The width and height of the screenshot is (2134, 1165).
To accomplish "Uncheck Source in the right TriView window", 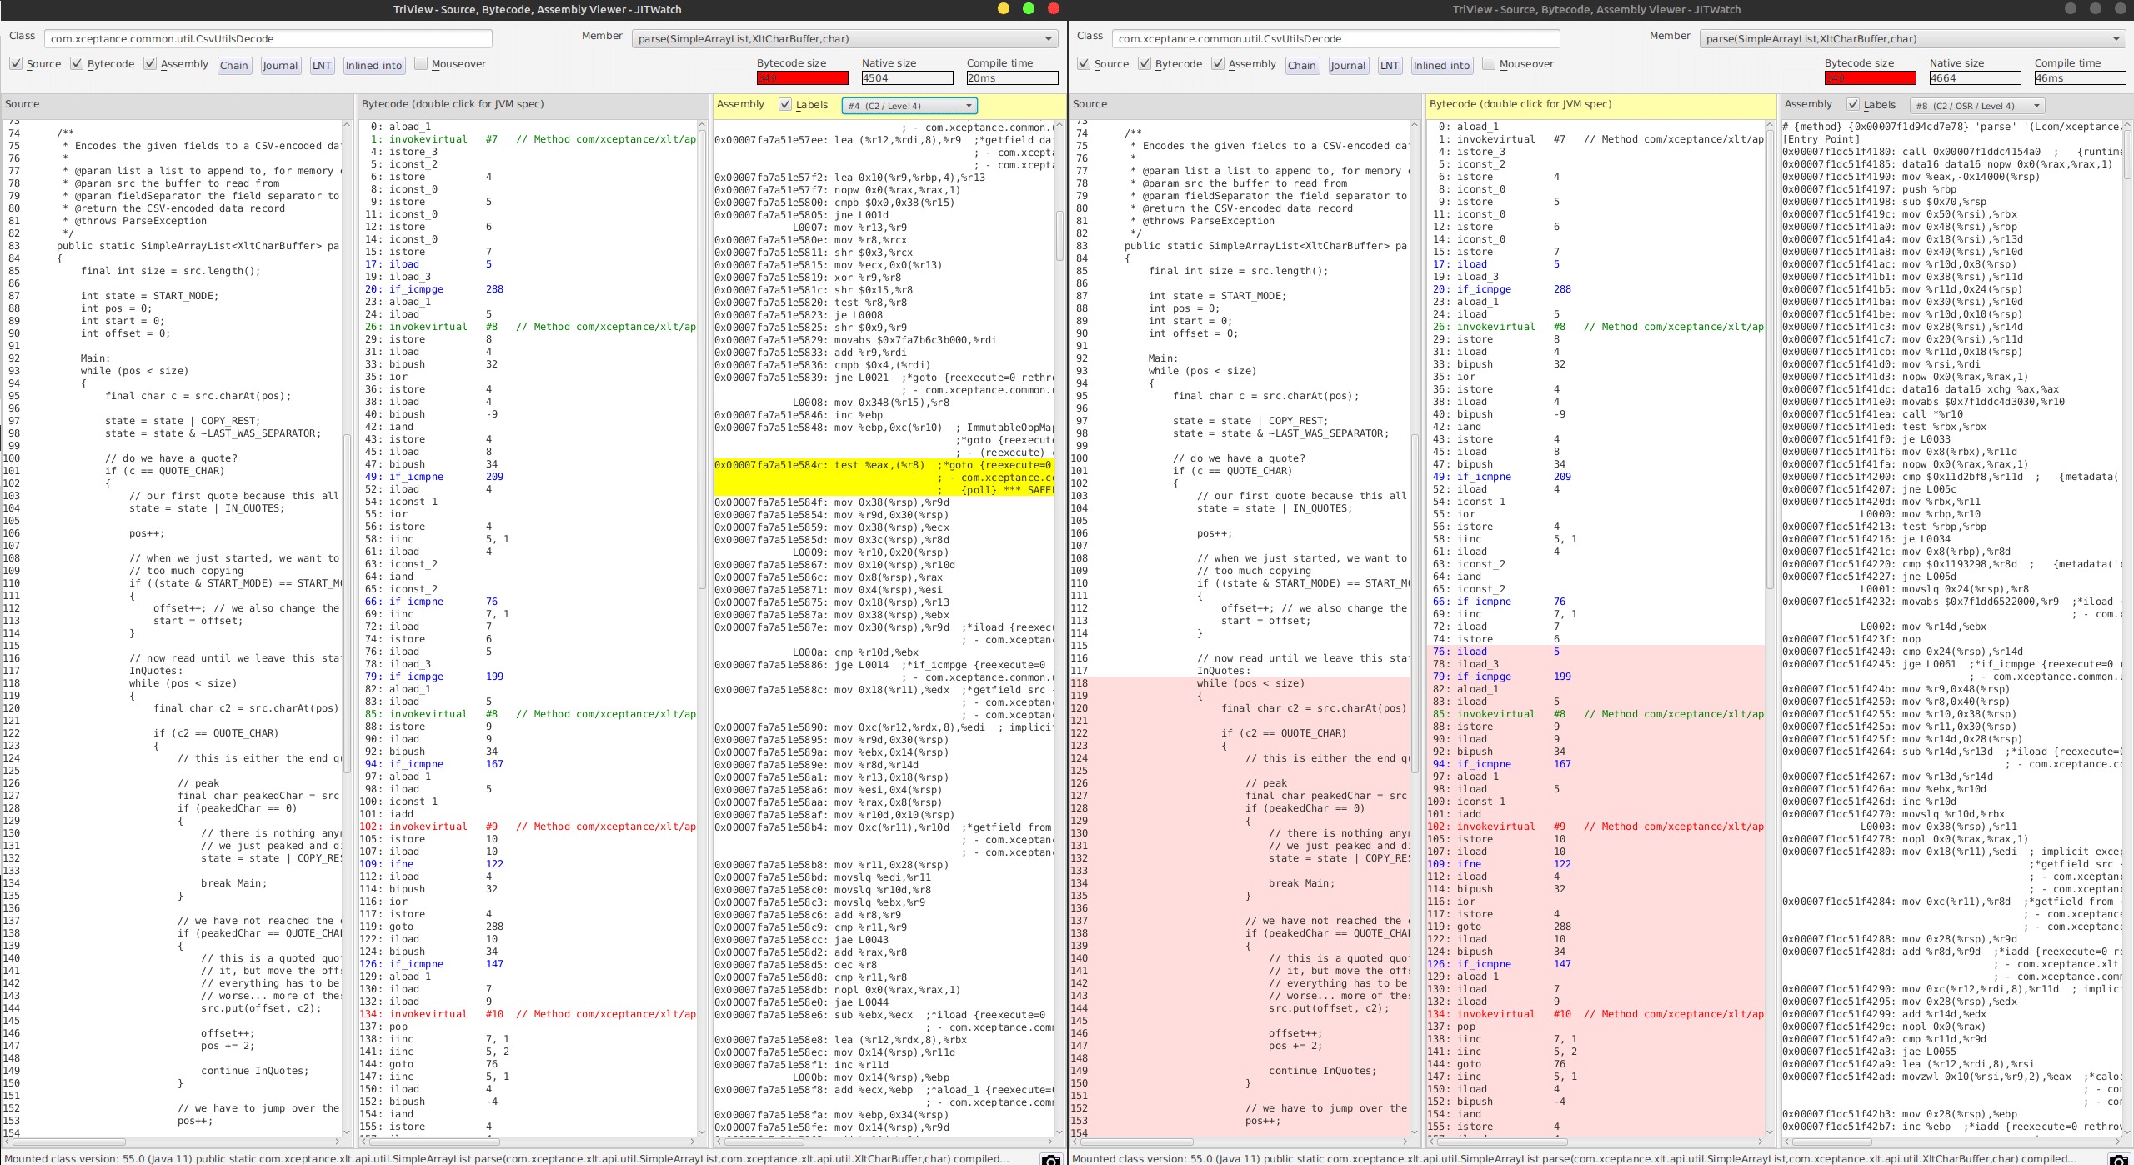I will [x=1084, y=64].
